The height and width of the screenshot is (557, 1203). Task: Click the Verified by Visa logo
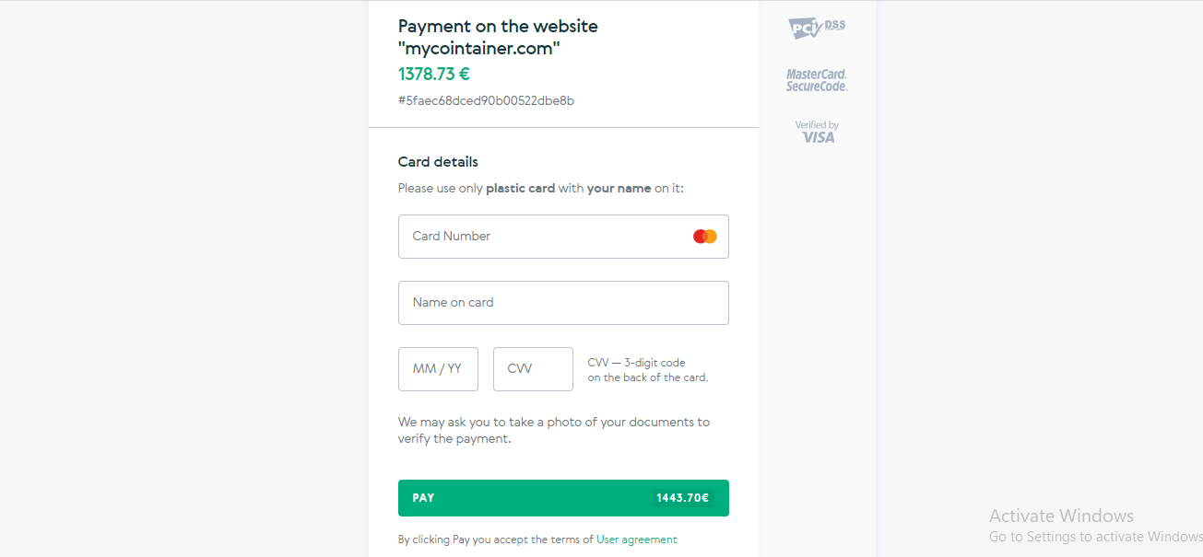pyautogui.click(x=817, y=132)
